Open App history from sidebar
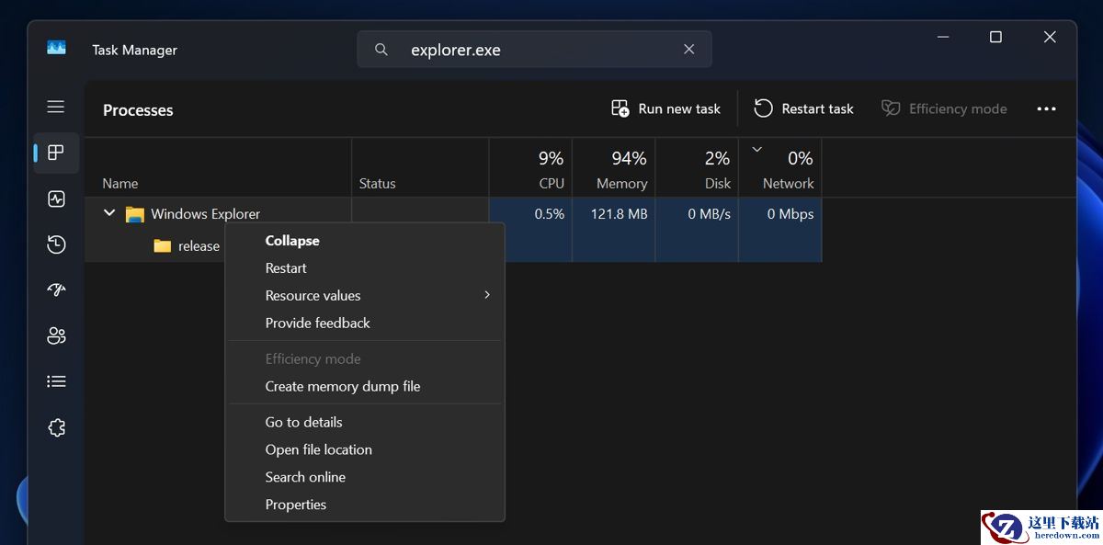Viewport: 1103px width, 545px height. (x=56, y=244)
